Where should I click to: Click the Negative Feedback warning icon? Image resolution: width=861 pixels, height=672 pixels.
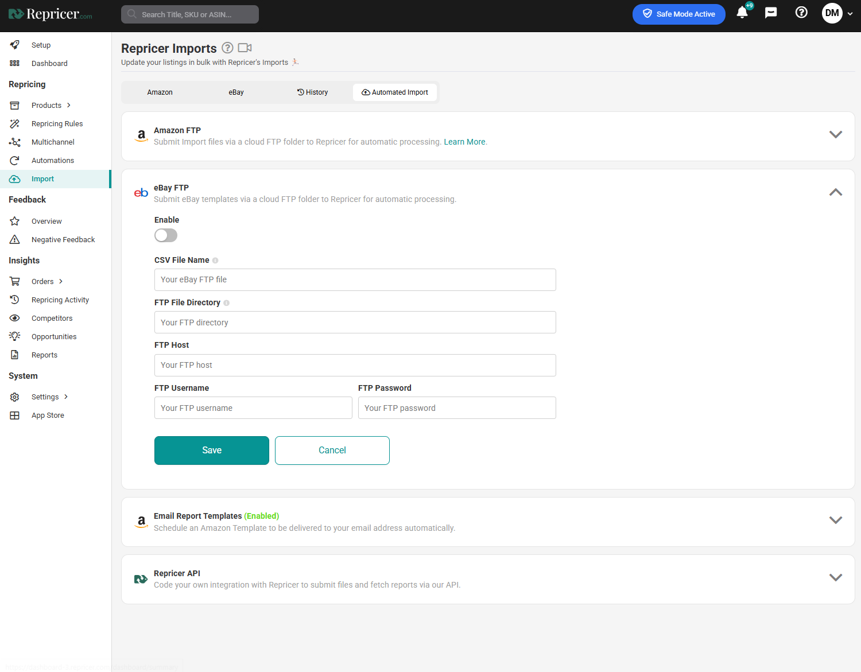(15, 240)
